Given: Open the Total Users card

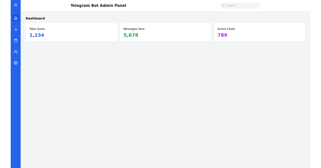Looking at the screenshot, I should click(71, 32).
